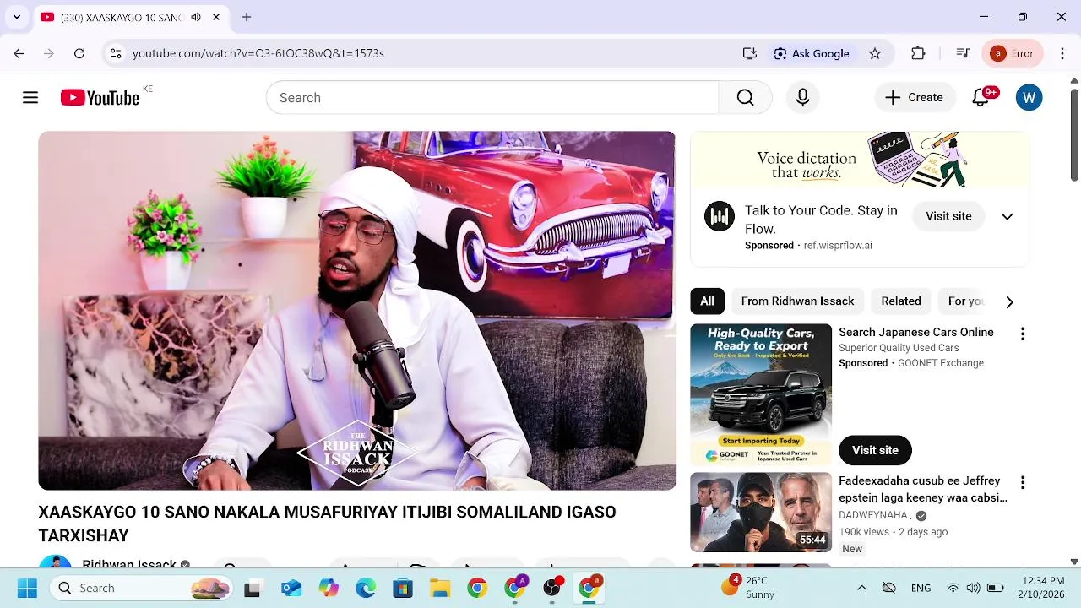The width and height of the screenshot is (1081, 608).
Task: Show hidden system tray icons
Action: (x=861, y=588)
